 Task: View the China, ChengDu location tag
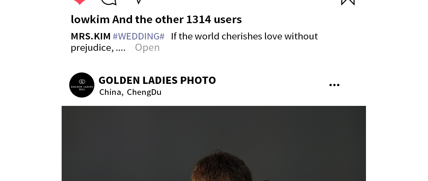(x=130, y=92)
